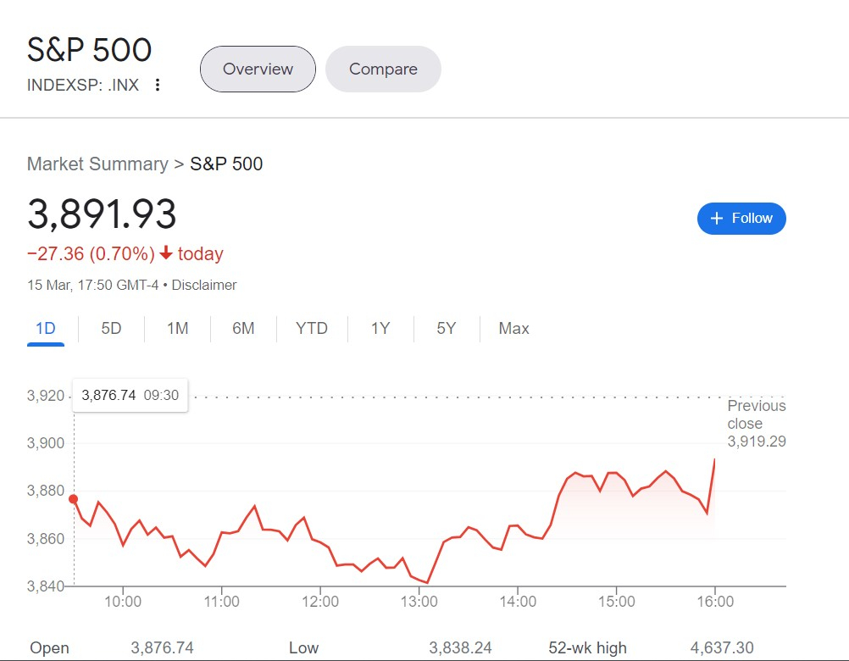Click the red data point at 09:30
This screenshot has width=849, height=661.
pos(74,499)
